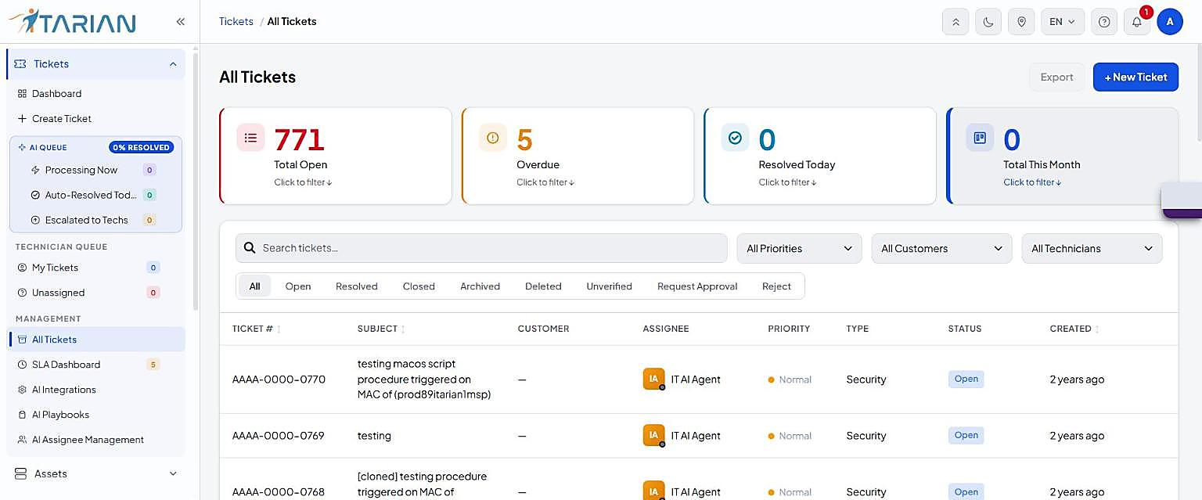Toggle dark mode moon icon
1202x500 pixels.
coord(988,22)
